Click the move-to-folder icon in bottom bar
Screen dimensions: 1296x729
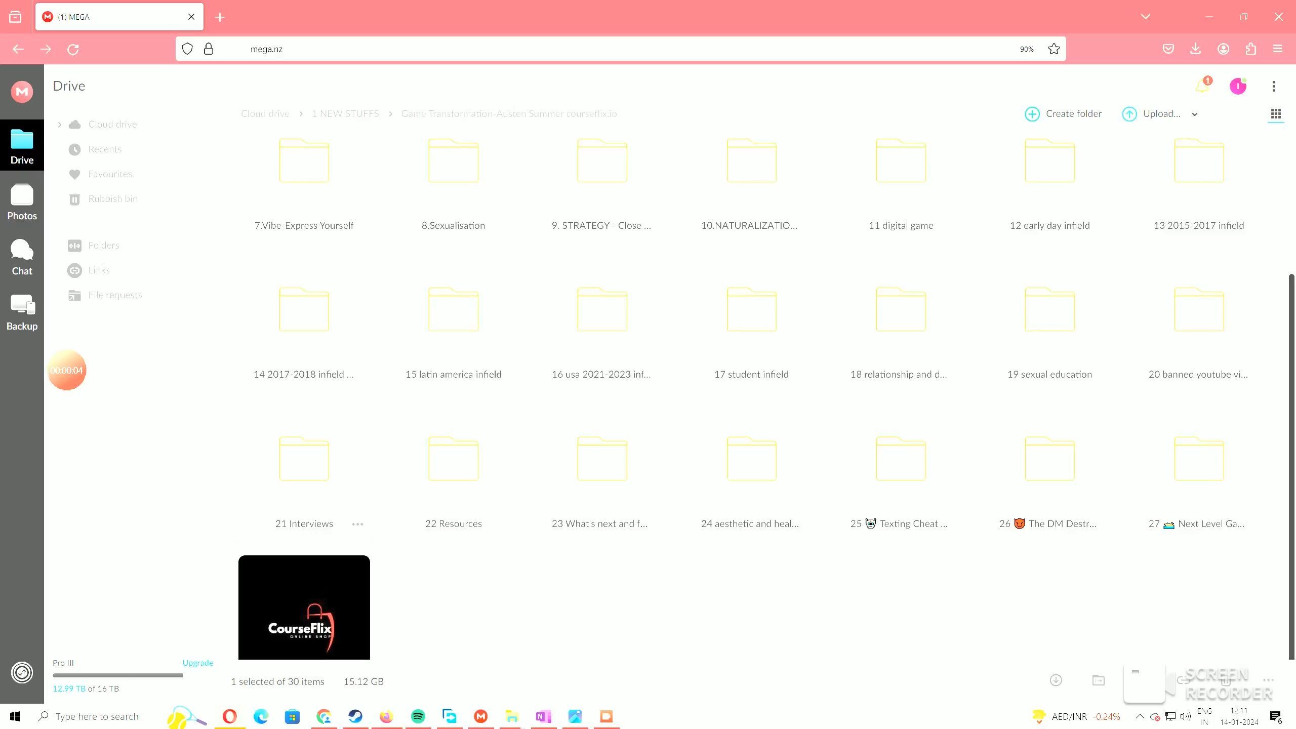coord(1098,680)
